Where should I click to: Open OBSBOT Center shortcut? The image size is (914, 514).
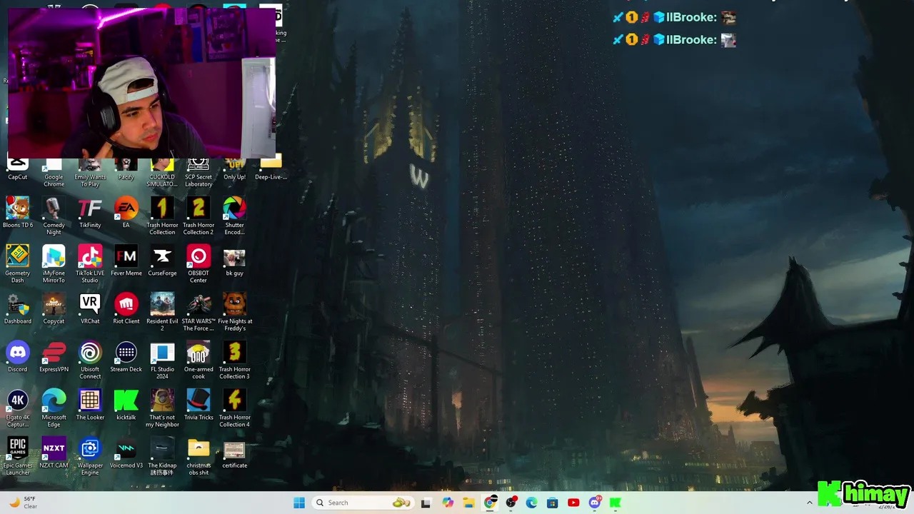tap(199, 264)
